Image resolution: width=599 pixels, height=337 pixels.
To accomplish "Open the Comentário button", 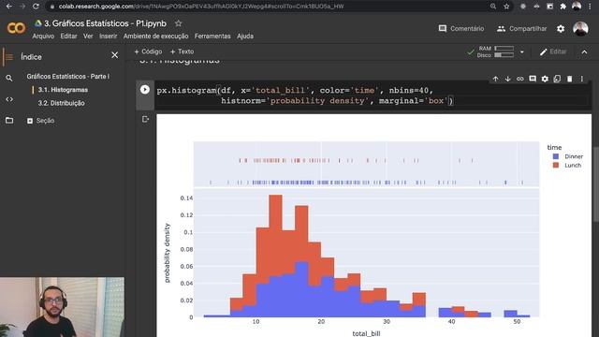I will point(461,29).
